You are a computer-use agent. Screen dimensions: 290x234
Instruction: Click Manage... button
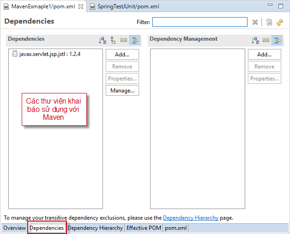[122, 91]
